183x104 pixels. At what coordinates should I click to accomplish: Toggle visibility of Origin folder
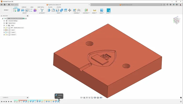tap(7, 25)
